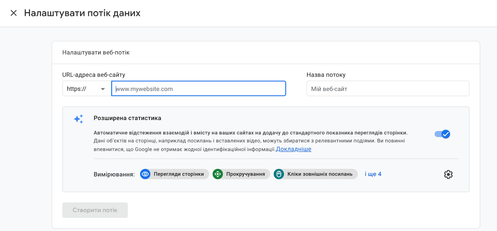Viewport: 497px width, 231px height.
Task: Close the data stream setup dialog
Action: tap(14, 13)
